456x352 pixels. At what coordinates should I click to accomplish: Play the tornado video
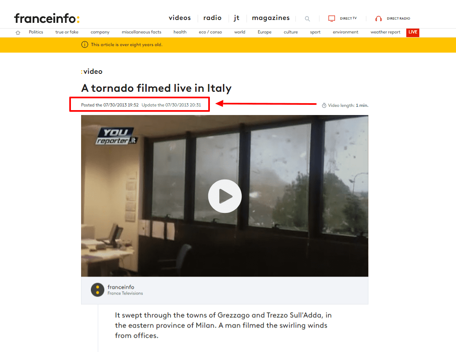click(x=225, y=196)
